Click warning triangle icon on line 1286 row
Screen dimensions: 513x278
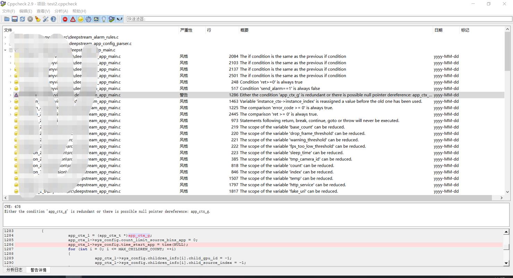16,95
